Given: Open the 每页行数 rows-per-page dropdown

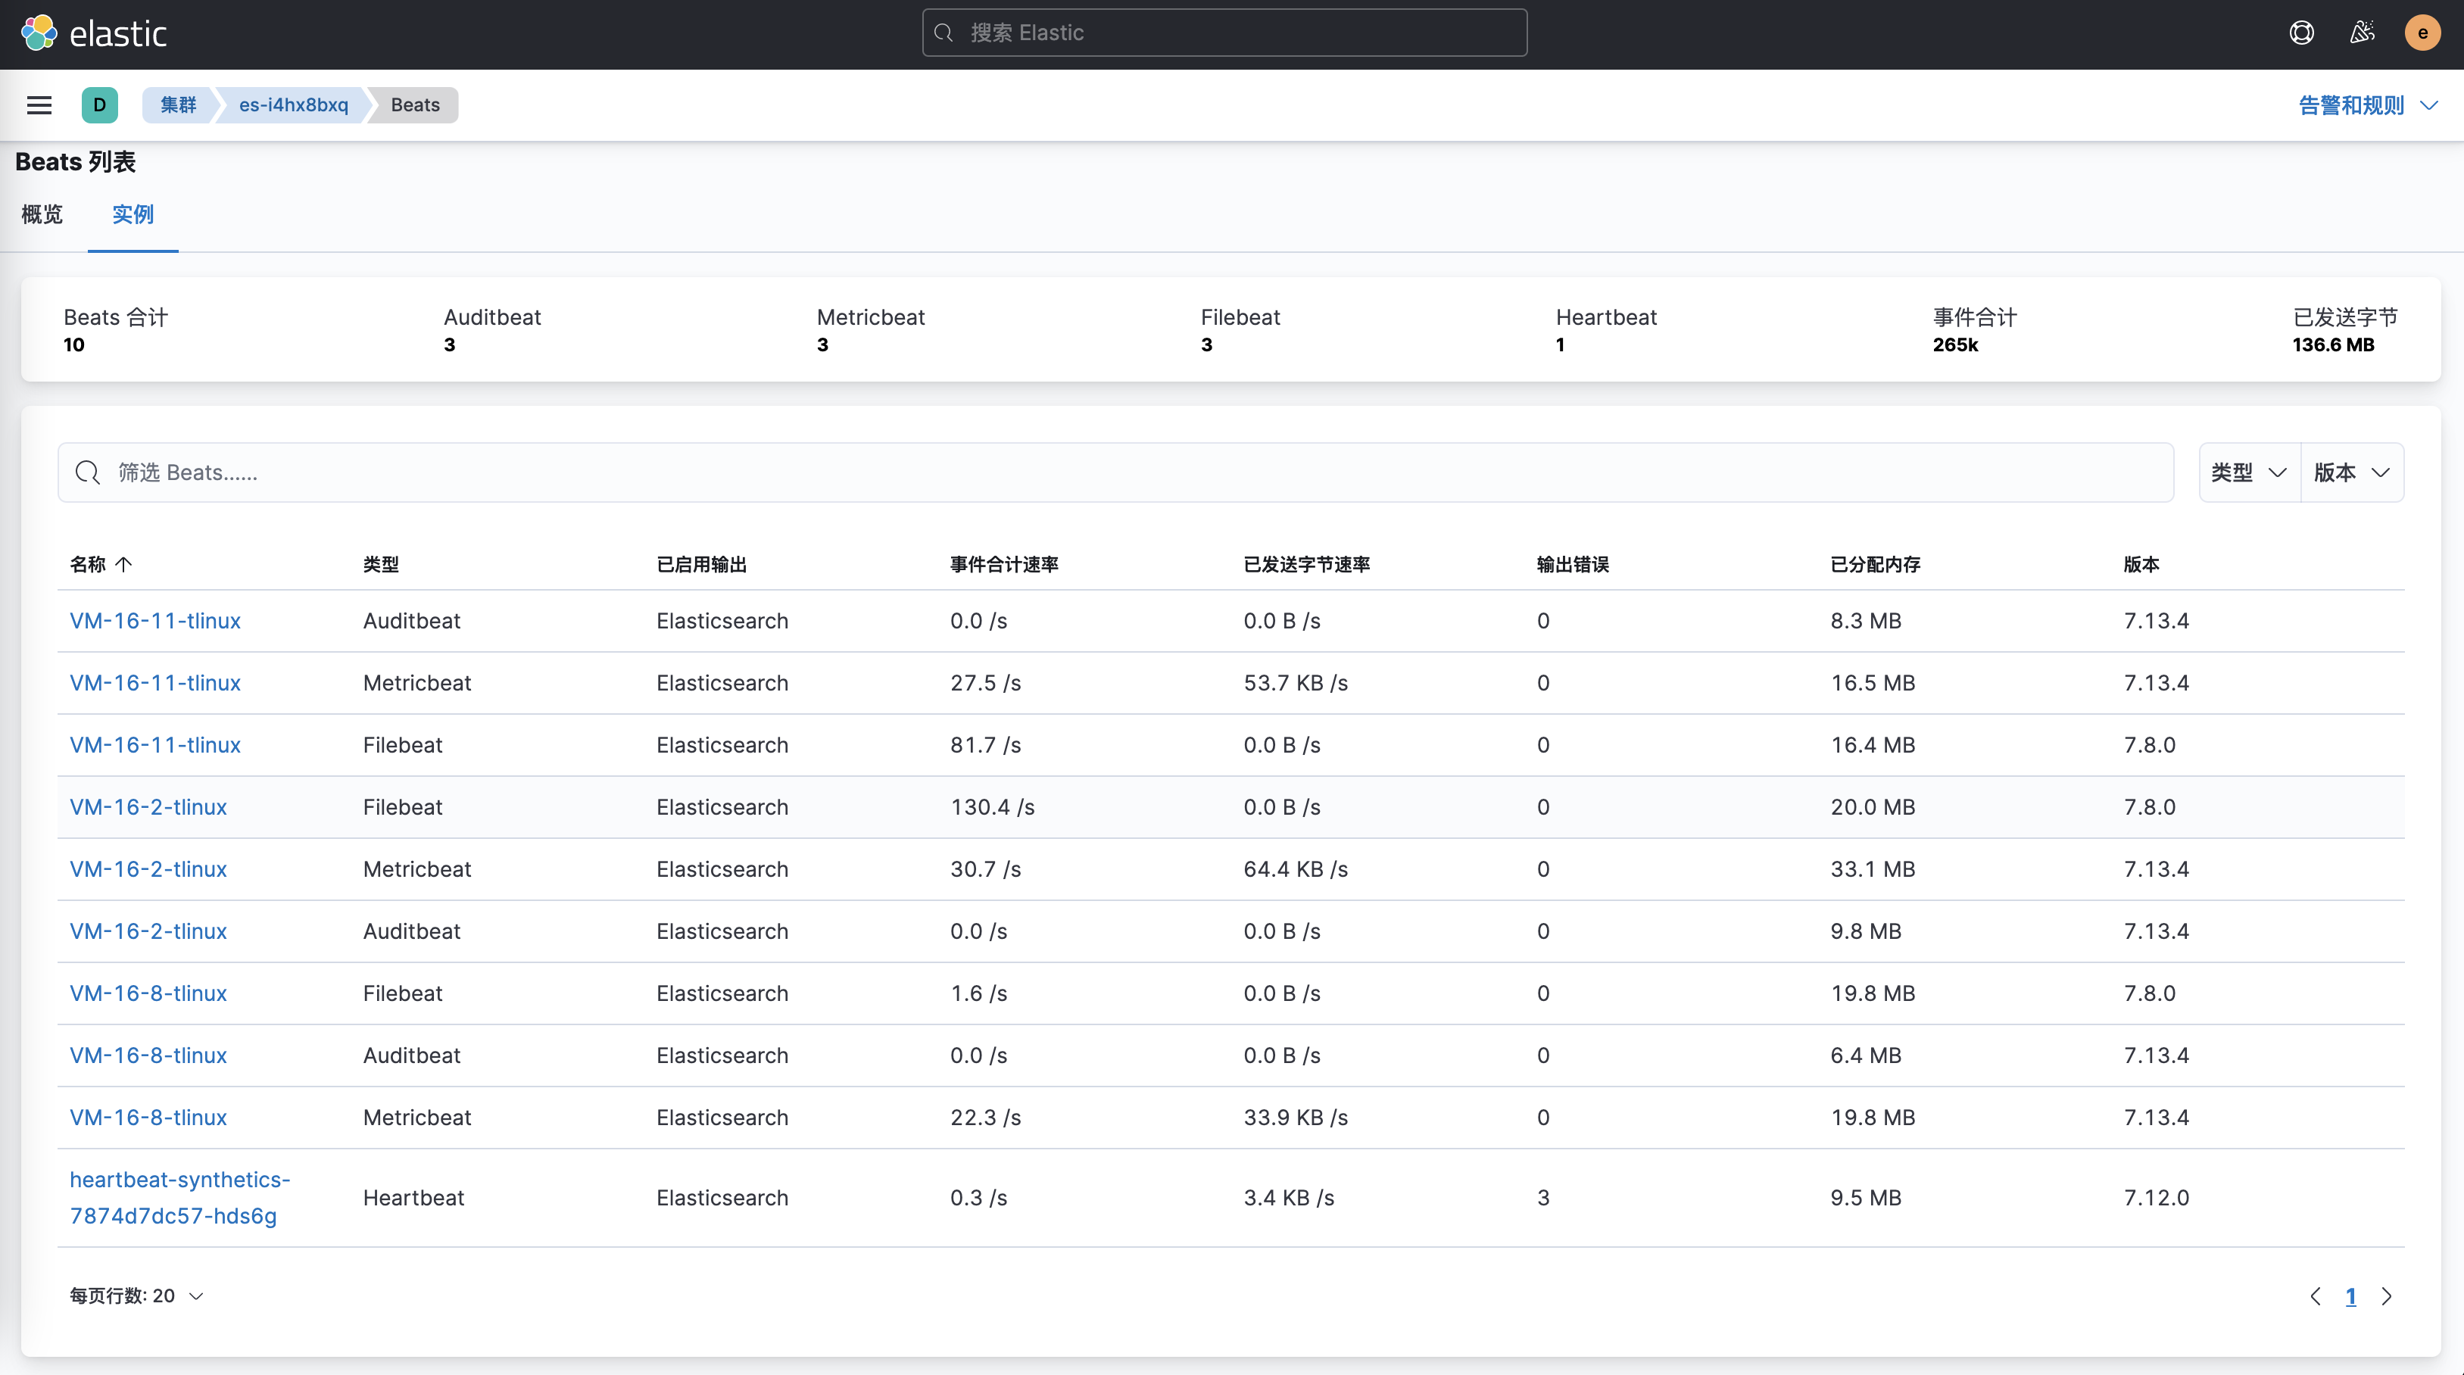Looking at the screenshot, I should point(137,1295).
